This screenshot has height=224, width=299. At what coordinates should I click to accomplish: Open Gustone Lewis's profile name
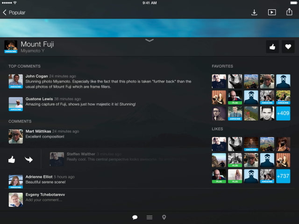click(x=39, y=99)
